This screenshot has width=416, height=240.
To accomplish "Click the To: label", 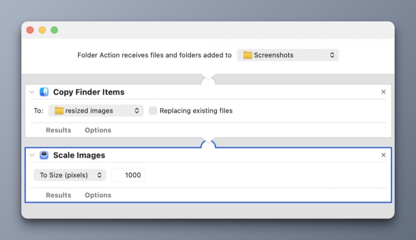I will point(38,111).
